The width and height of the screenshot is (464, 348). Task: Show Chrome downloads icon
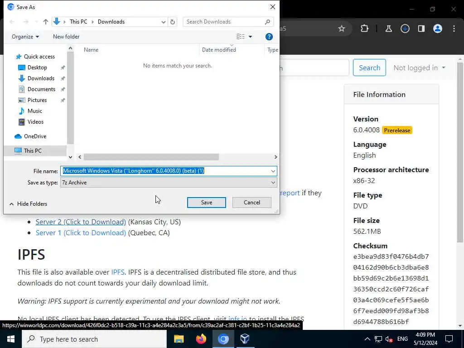click(x=405, y=29)
